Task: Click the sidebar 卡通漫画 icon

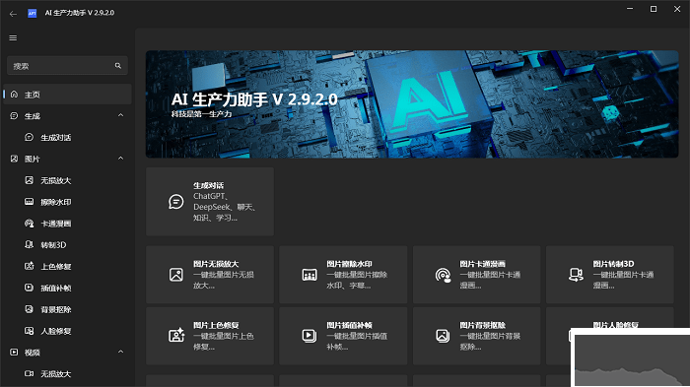Action: [x=29, y=224]
